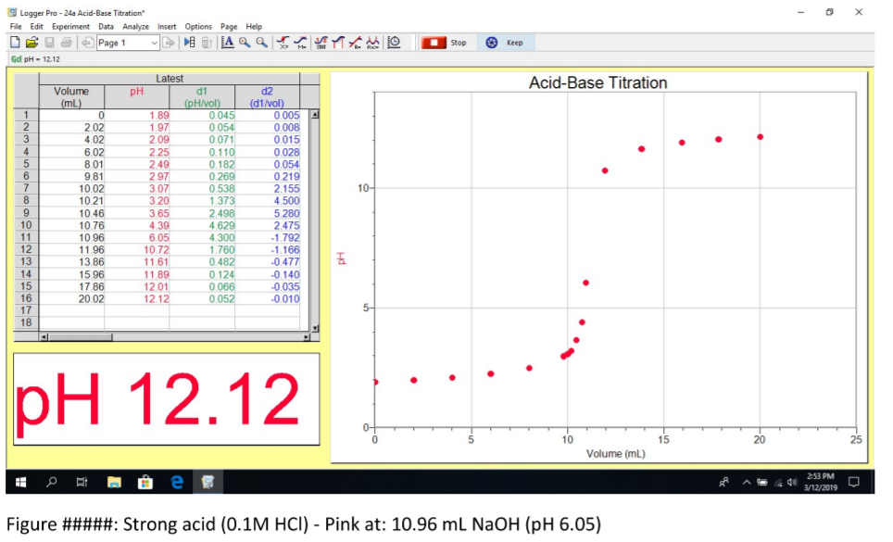The width and height of the screenshot is (893, 542).
Task: Open Data Collection setup via clock icon
Action: pos(394,42)
